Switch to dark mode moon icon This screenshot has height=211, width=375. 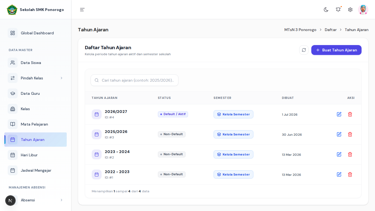326,10
